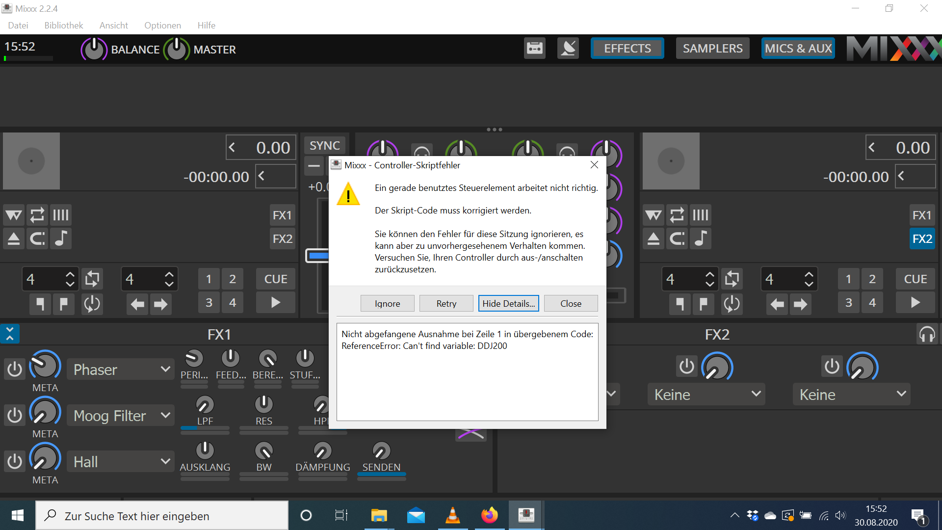The height and width of the screenshot is (530, 942).
Task: Enable live broadcasting with the satellite dish icon
Action: coord(568,48)
